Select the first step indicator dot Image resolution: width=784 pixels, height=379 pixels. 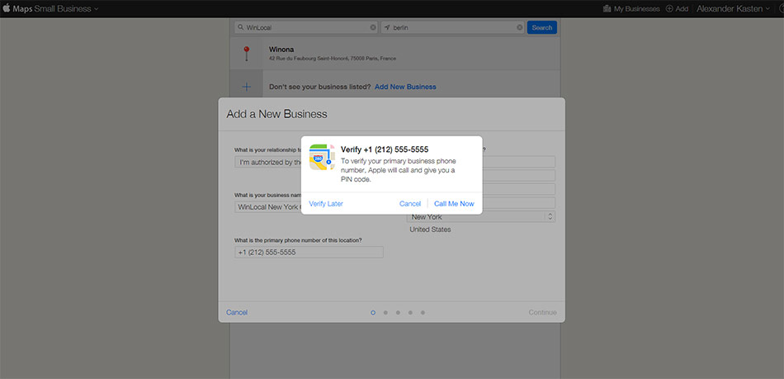(373, 312)
